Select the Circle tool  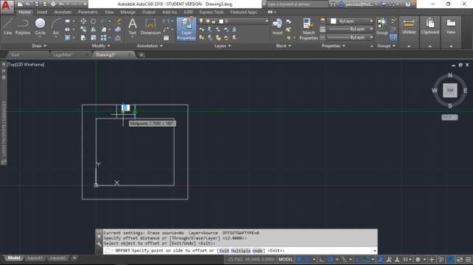[40, 26]
